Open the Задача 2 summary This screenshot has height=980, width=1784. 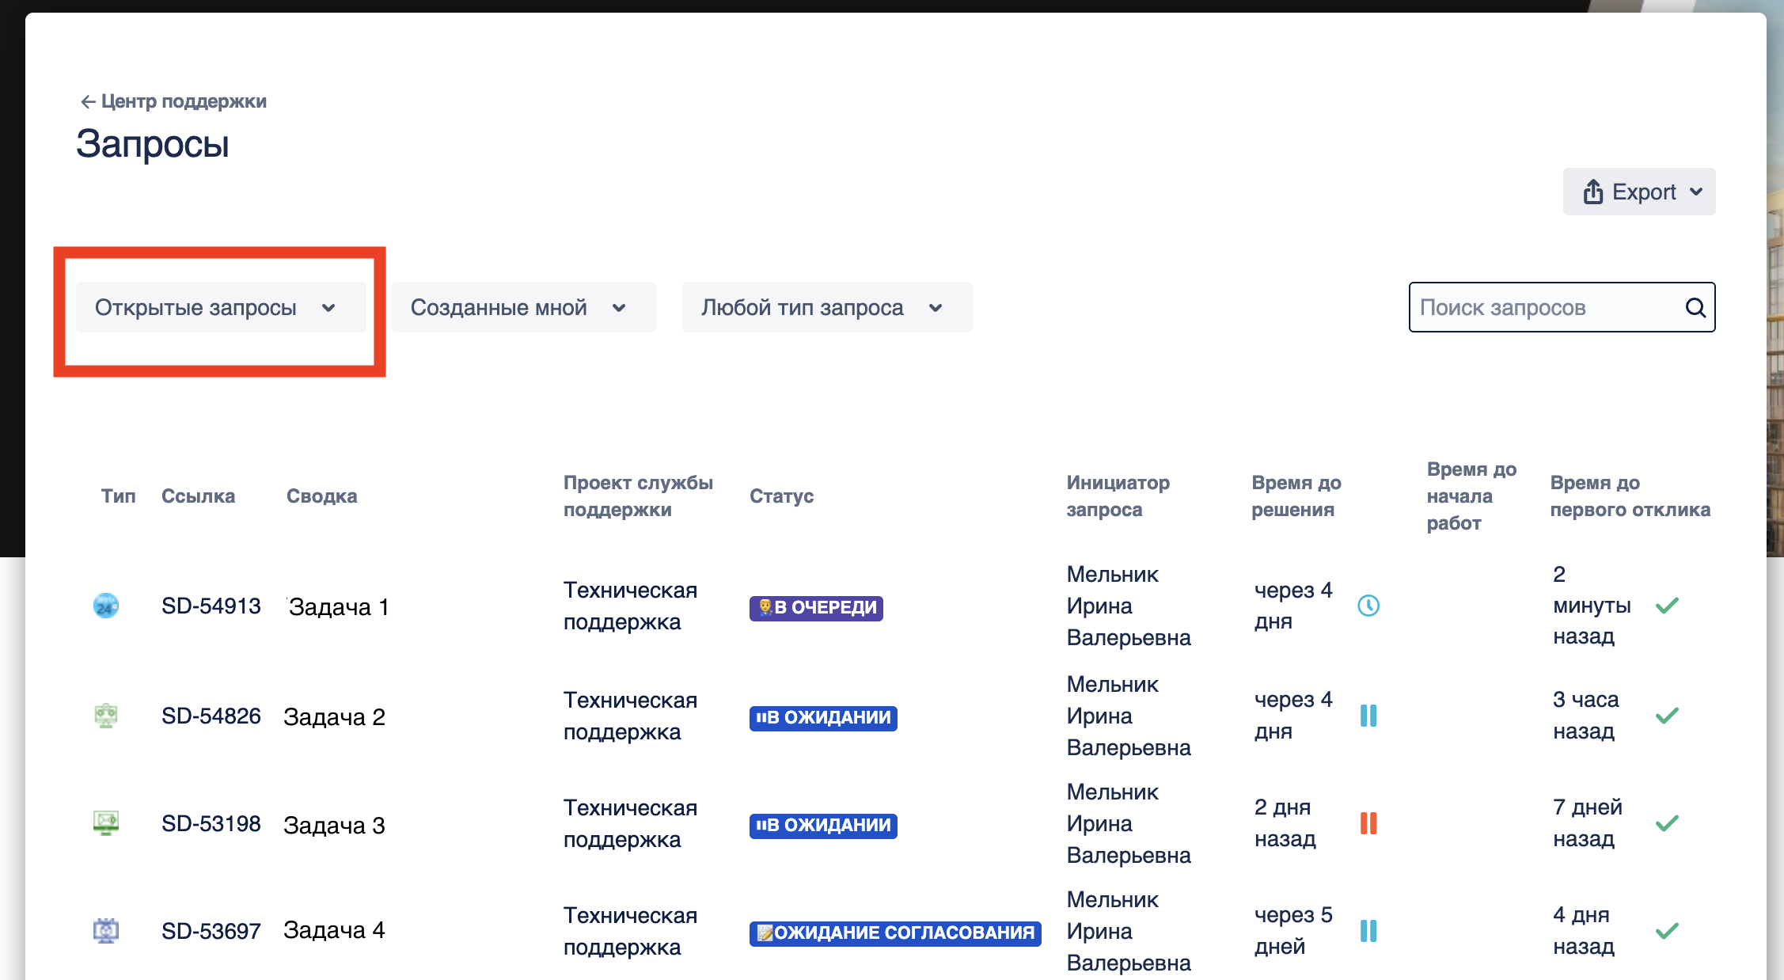(334, 716)
